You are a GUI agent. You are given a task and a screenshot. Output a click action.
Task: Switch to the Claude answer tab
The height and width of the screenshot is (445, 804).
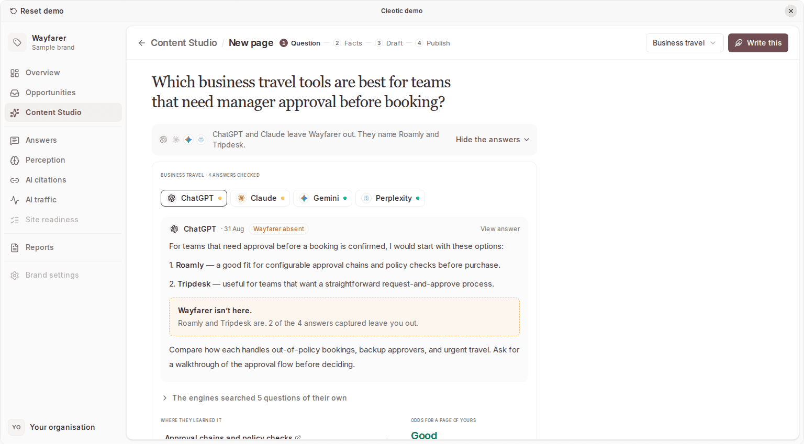point(260,198)
